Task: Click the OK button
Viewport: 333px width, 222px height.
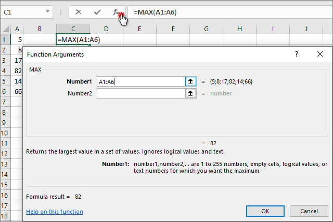Action: point(265,211)
